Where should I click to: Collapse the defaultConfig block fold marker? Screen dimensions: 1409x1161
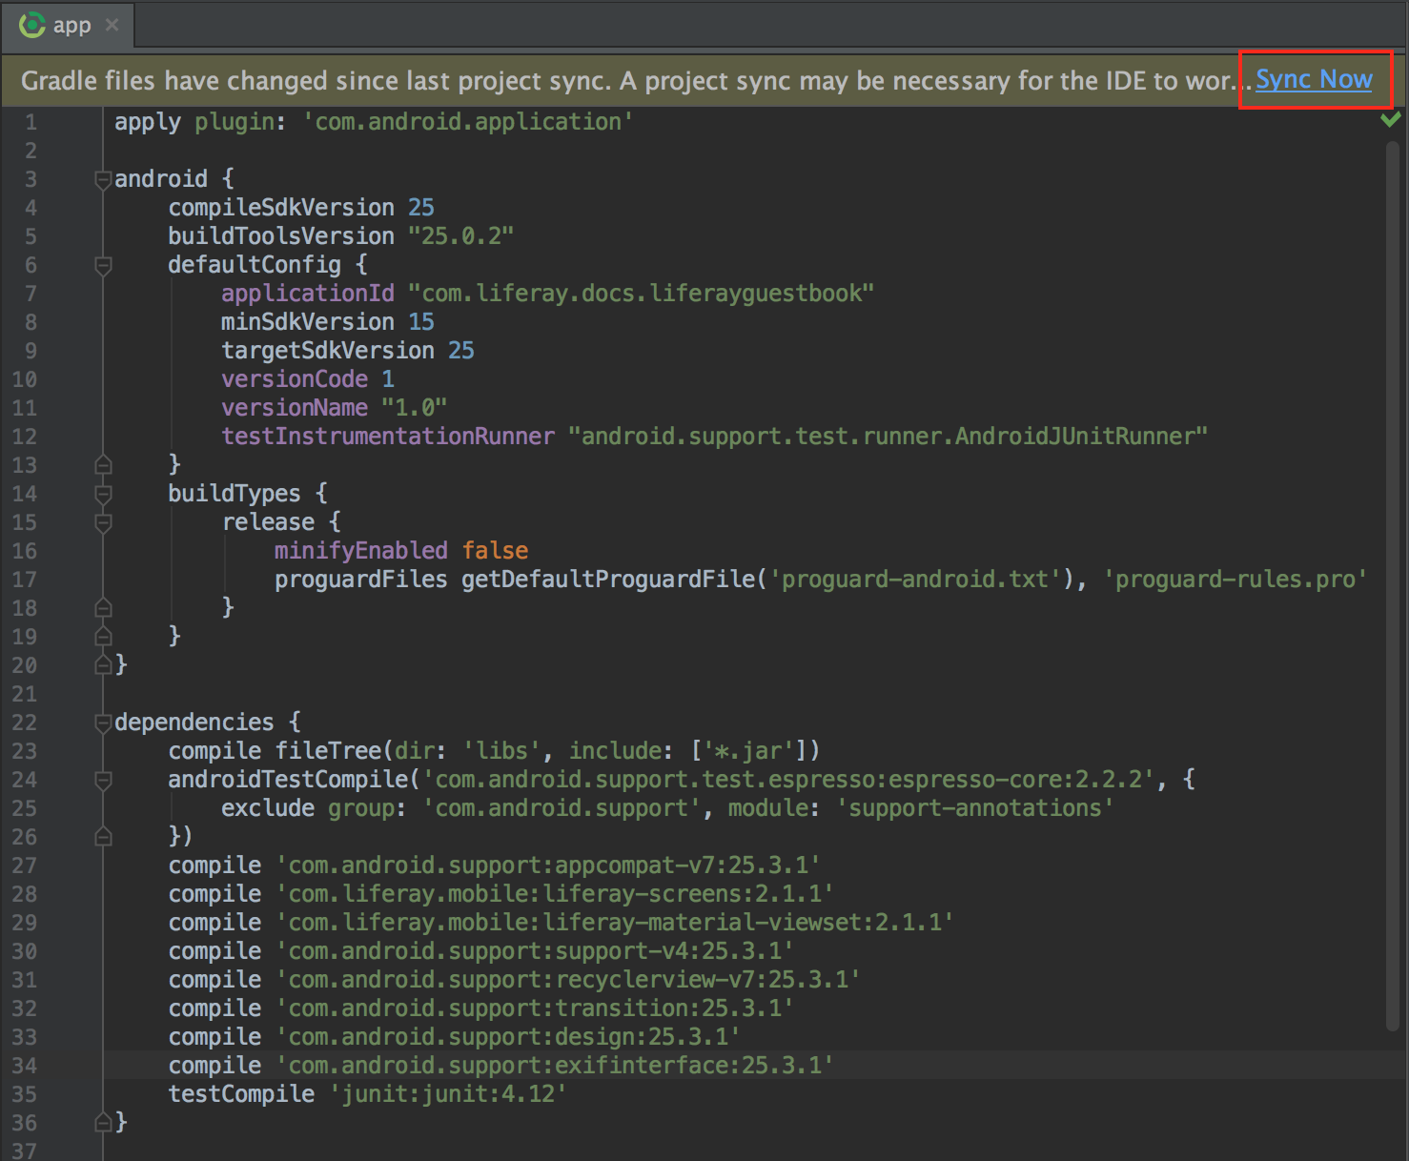coord(103,265)
